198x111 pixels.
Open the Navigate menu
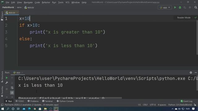(x=28, y=2)
